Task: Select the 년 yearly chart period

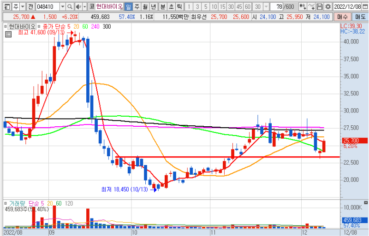Action: [154, 6]
